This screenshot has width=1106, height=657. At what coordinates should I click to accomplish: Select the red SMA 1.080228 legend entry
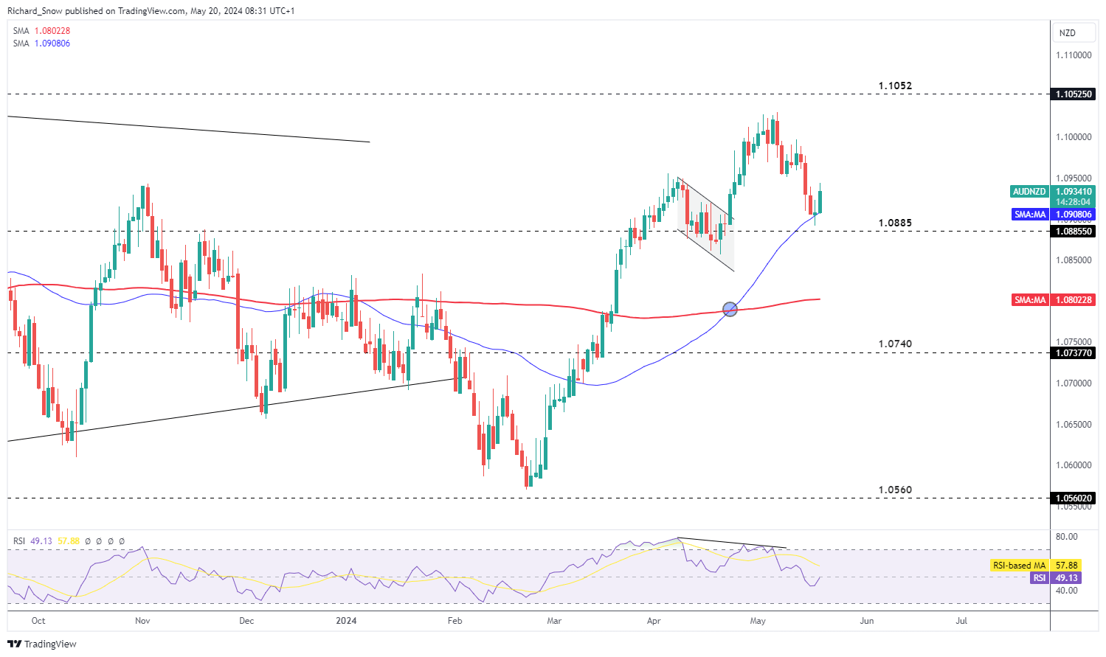click(41, 31)
